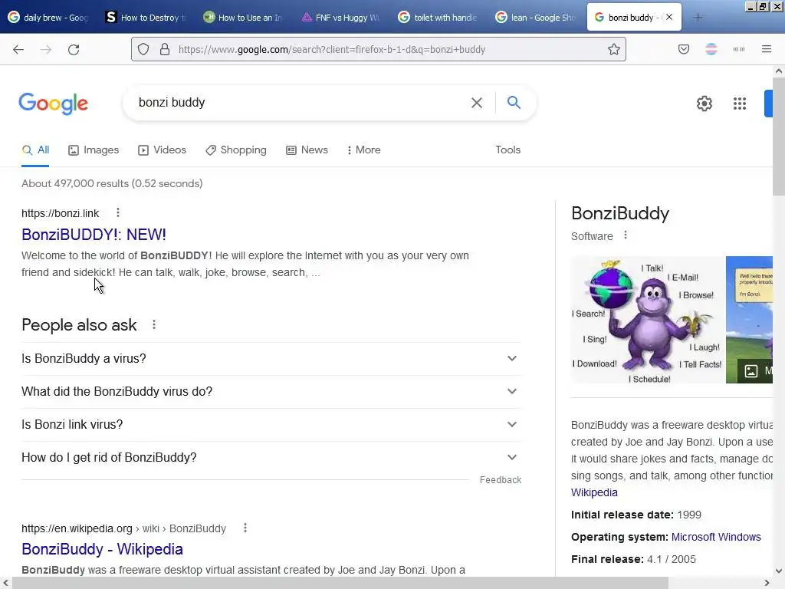Open Google settings gear icon

(705, 104)
